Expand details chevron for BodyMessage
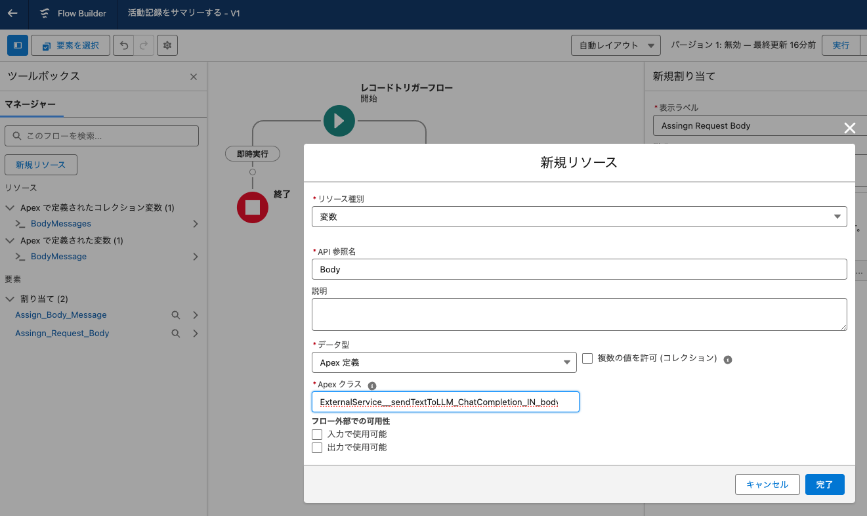Screen dimensions: 867x516 click(x=196, y=257)
